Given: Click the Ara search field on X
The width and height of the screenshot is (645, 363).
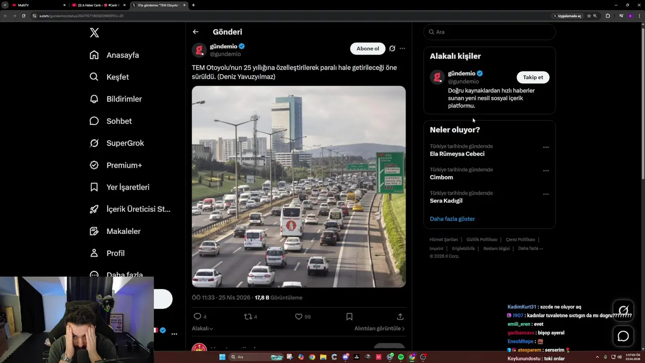Looking at the screenshot, I should click(x=490, y=32).
